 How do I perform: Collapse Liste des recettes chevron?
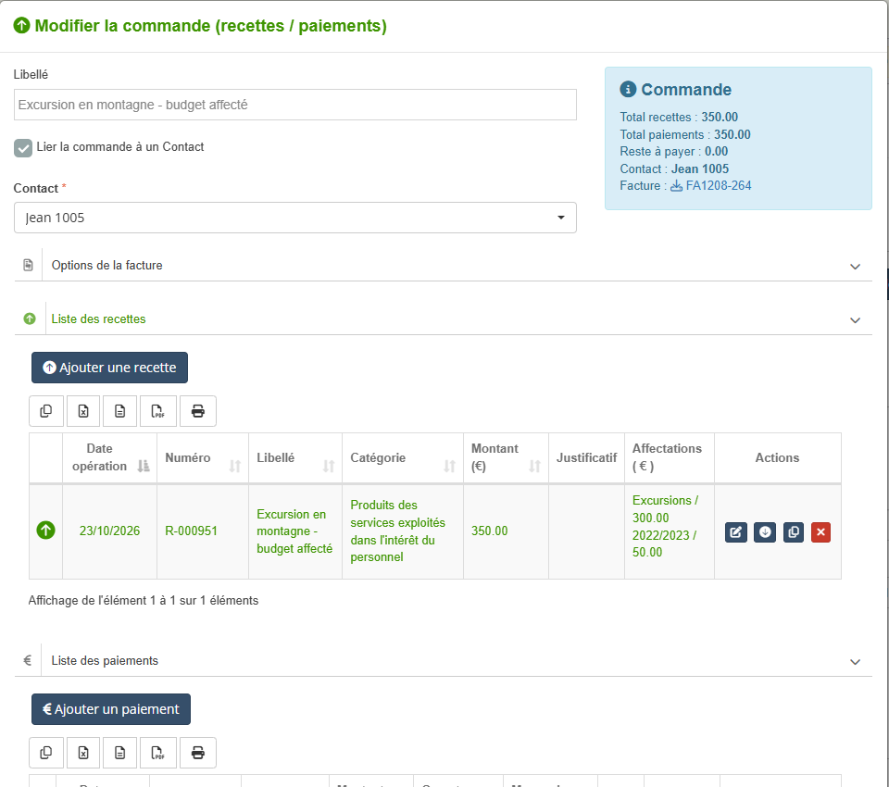(x=855, y=320)
